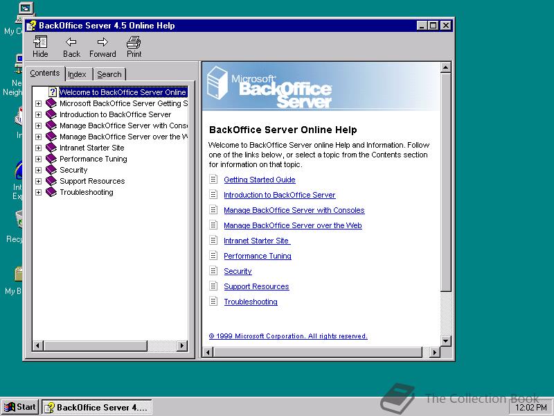Click the document icon beside Security link
This screenshot has width=554, height=416.
point(213,270)
